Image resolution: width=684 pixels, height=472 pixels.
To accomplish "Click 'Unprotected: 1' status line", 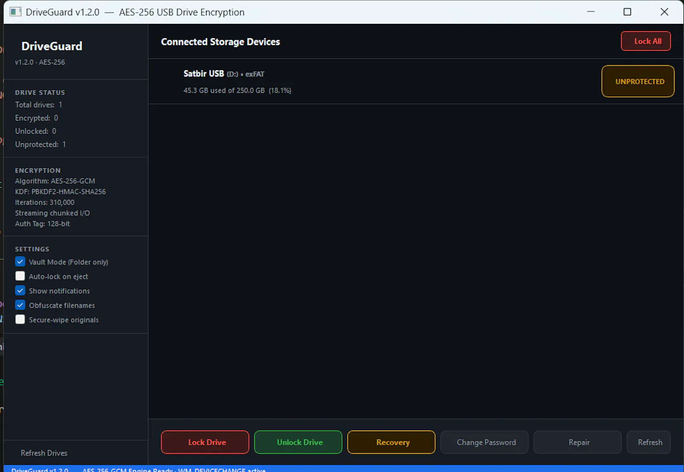I will [41, 144].
